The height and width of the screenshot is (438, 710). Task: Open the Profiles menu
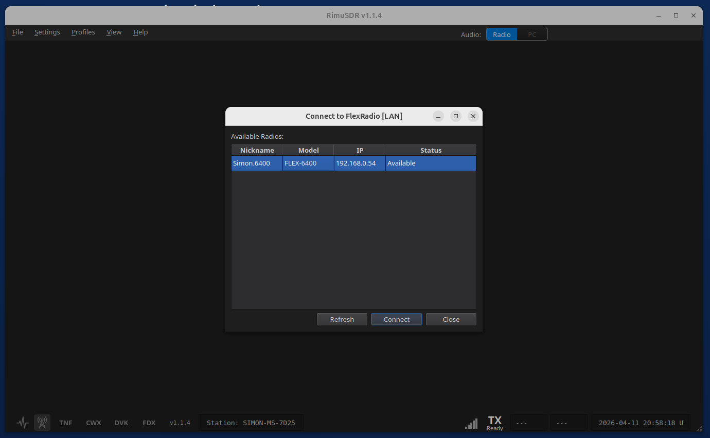(83, 32)
